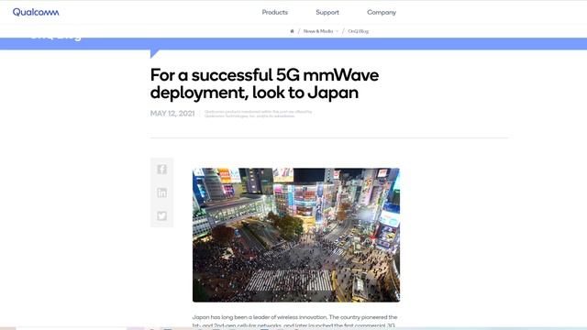Click the Qualcomm logo
The image size is (587, 330).
tap(36, 12)
